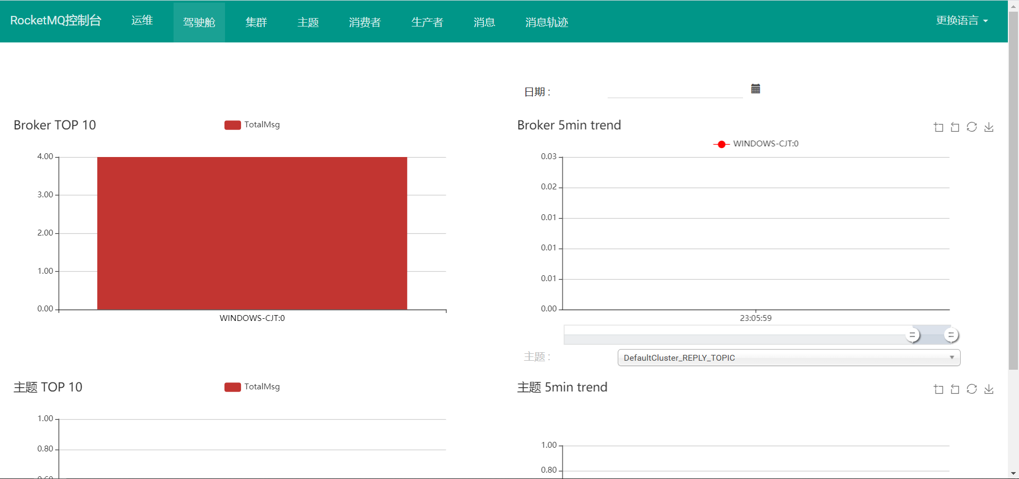Click zoom reset icon in 主题 5min trend

point(955,389)
